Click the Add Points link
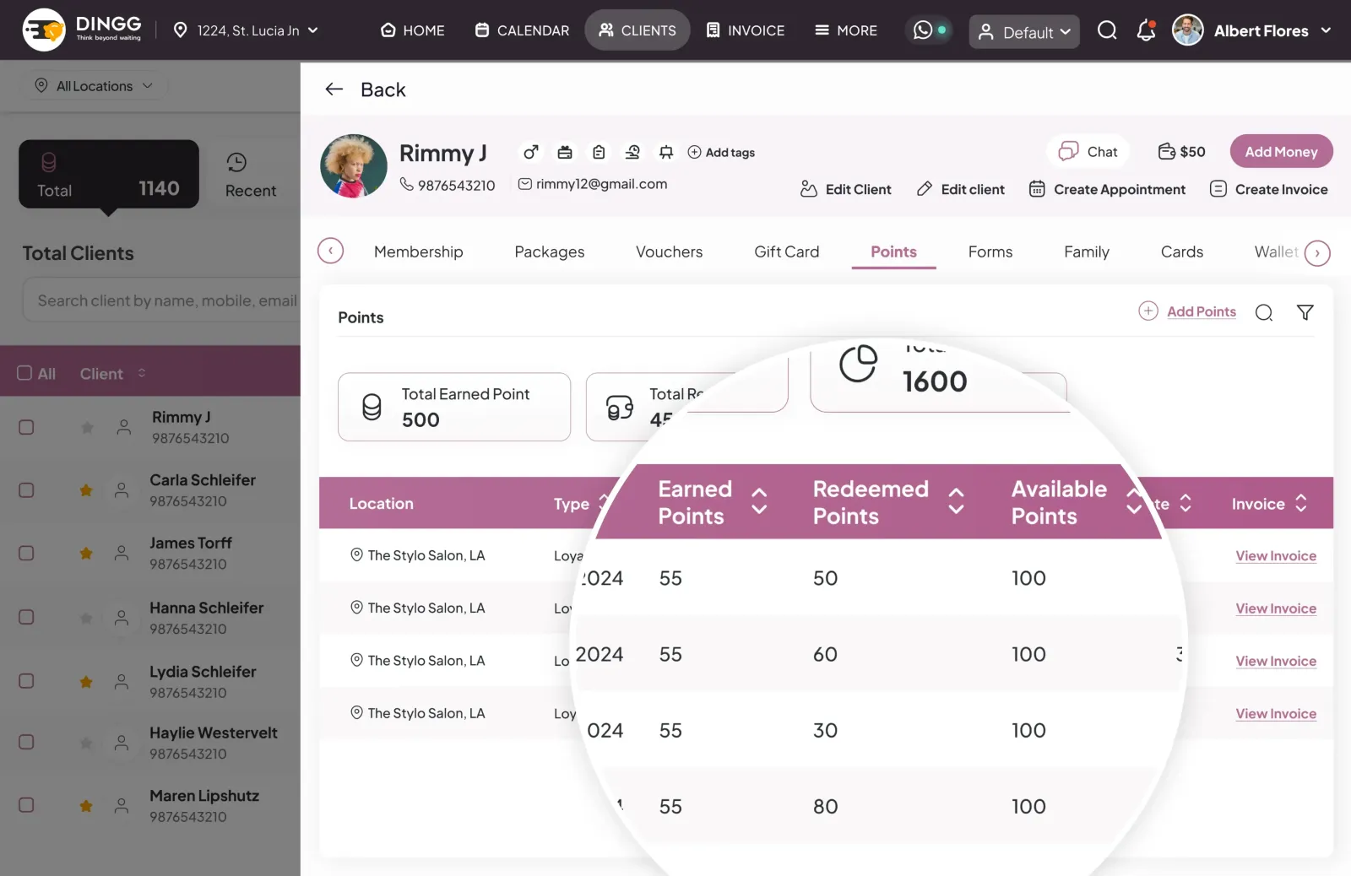Viewport: 1351px width, 876px height. 1201,311
